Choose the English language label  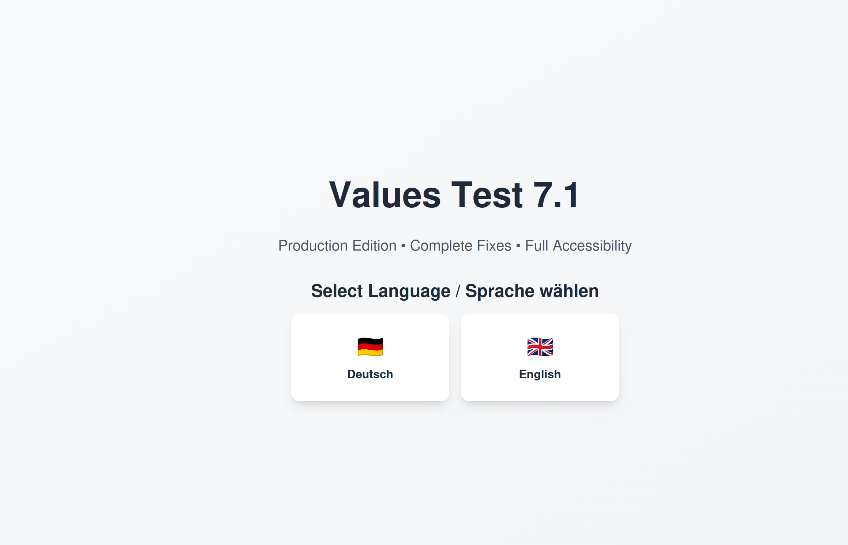point(540,374)
